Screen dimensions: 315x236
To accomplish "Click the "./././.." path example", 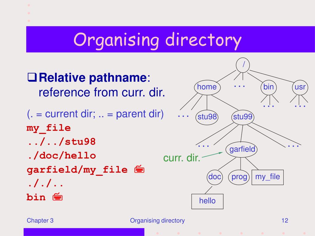I will pos(45,183).
